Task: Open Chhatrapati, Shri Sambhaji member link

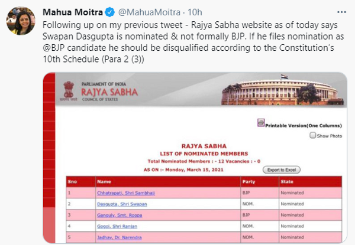Action: [126, 193]
